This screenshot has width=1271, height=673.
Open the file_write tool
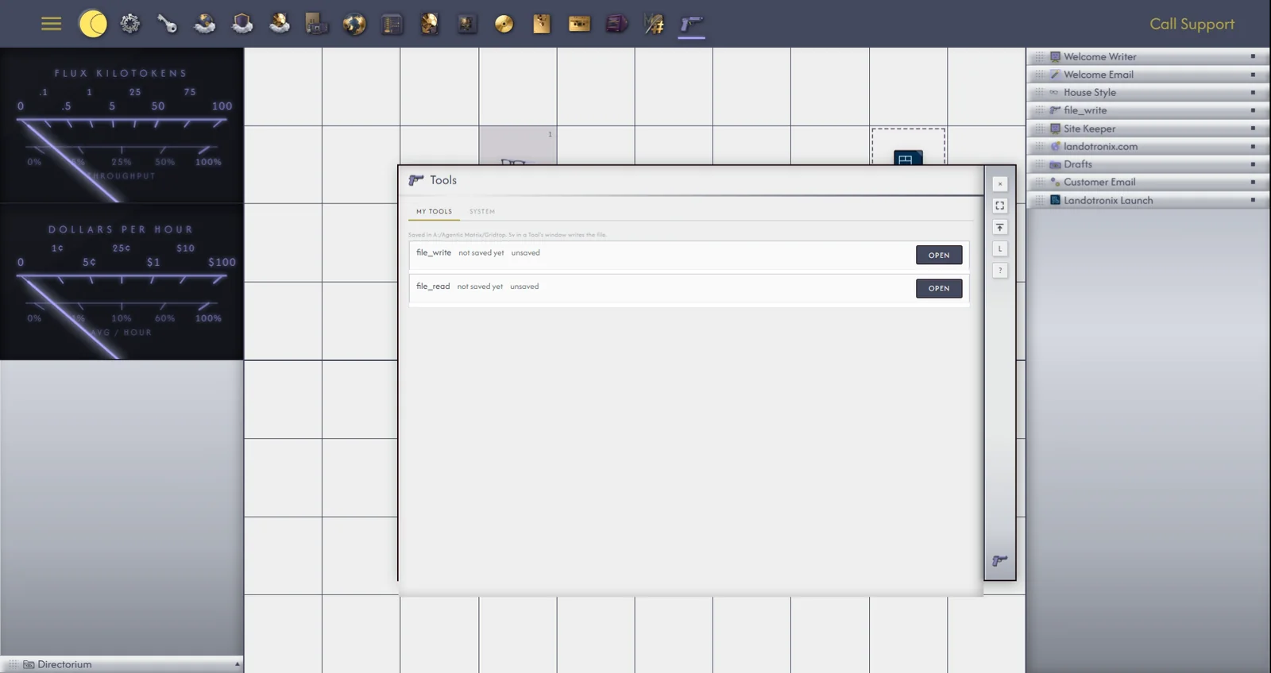point(939,255)
